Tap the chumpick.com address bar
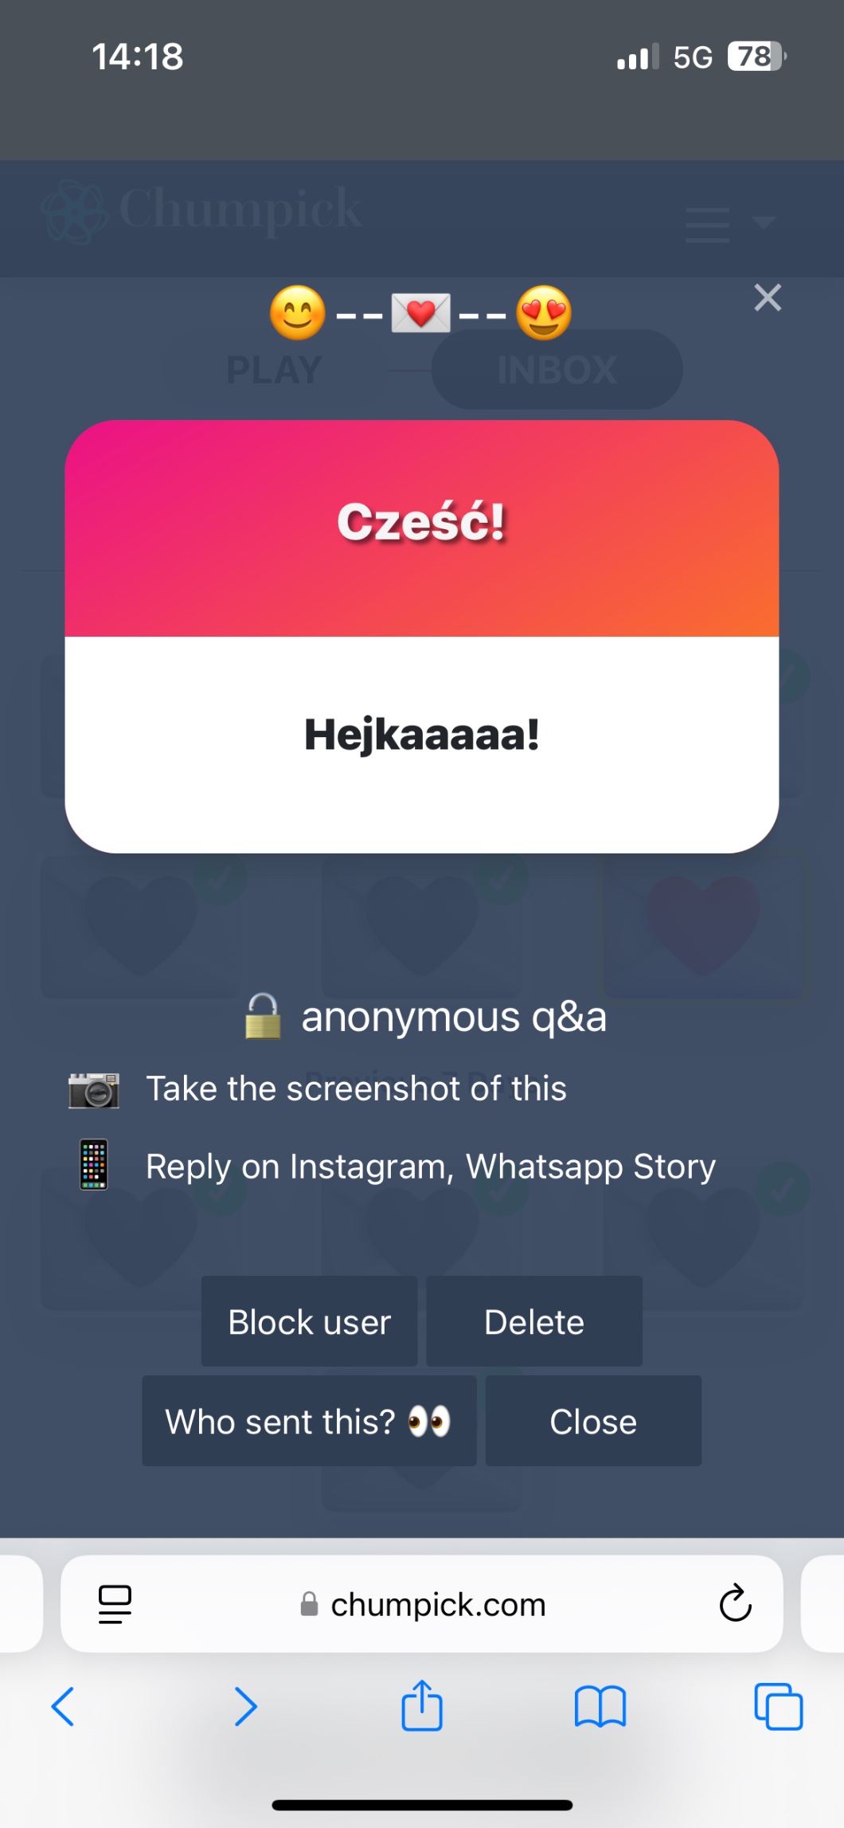 pos(422,1604)
